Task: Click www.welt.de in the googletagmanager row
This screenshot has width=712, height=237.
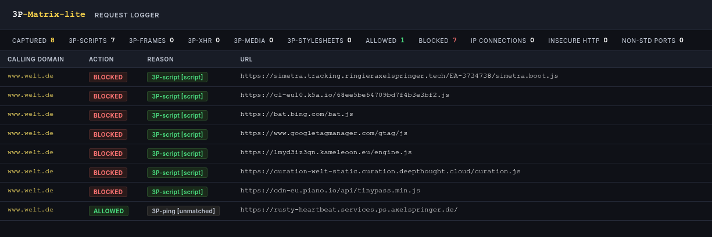Action: (x=30, y=133)
